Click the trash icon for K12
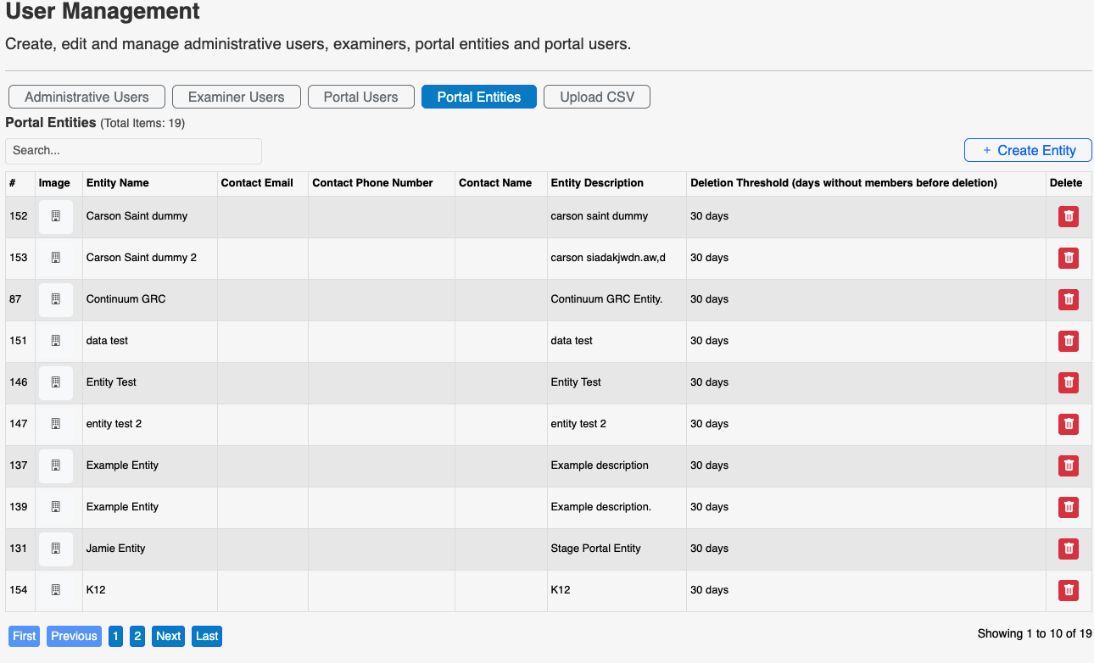The height and width of the screenshot is (663, 1094). click(x=1069, y=590)
